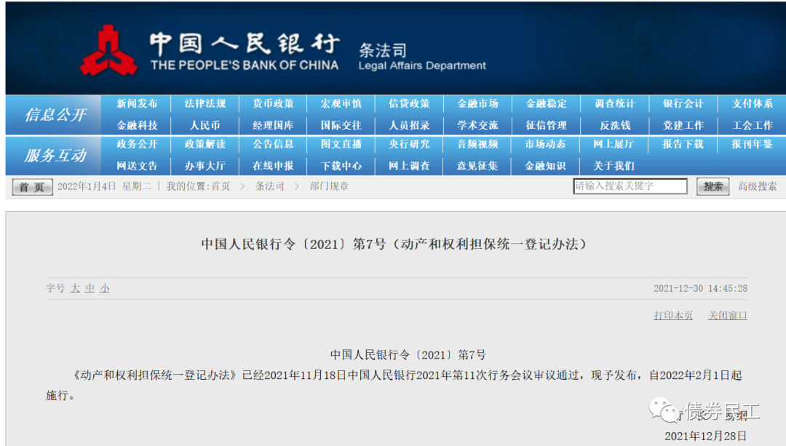Image resolution: width=786 pixels, height=446 pixels.
Task: Open 政务公开 under 服务互动
Action: [x=137, y=145]
